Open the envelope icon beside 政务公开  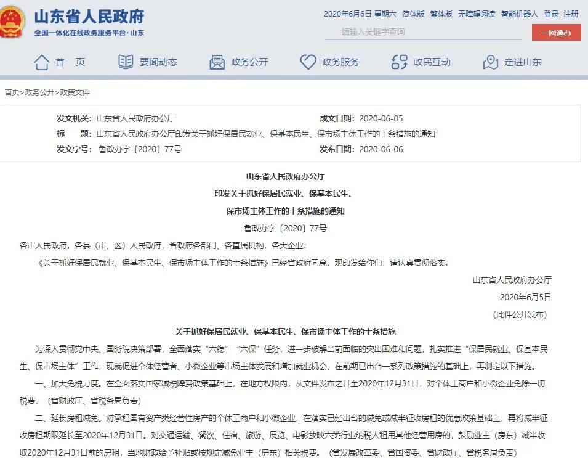pos(217,62)
